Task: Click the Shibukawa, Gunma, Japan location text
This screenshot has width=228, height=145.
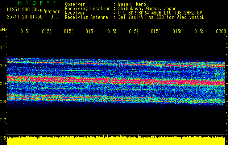Action: point(145,8)
